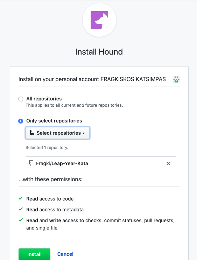Click the caret arrow on Select repositories
Image resolution: width=197 pixels, height=260 pixels.
pos(84,133)
